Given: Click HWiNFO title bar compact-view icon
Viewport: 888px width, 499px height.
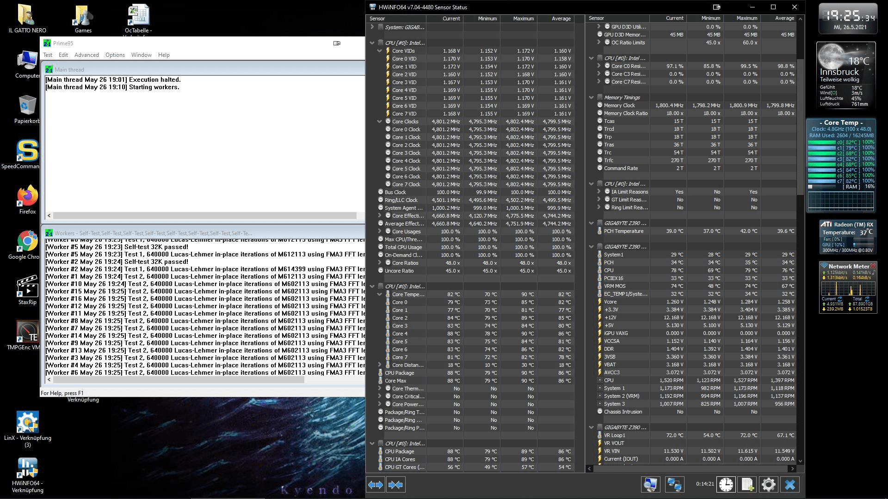Looking at the screenshot, I should pos(716,7).
